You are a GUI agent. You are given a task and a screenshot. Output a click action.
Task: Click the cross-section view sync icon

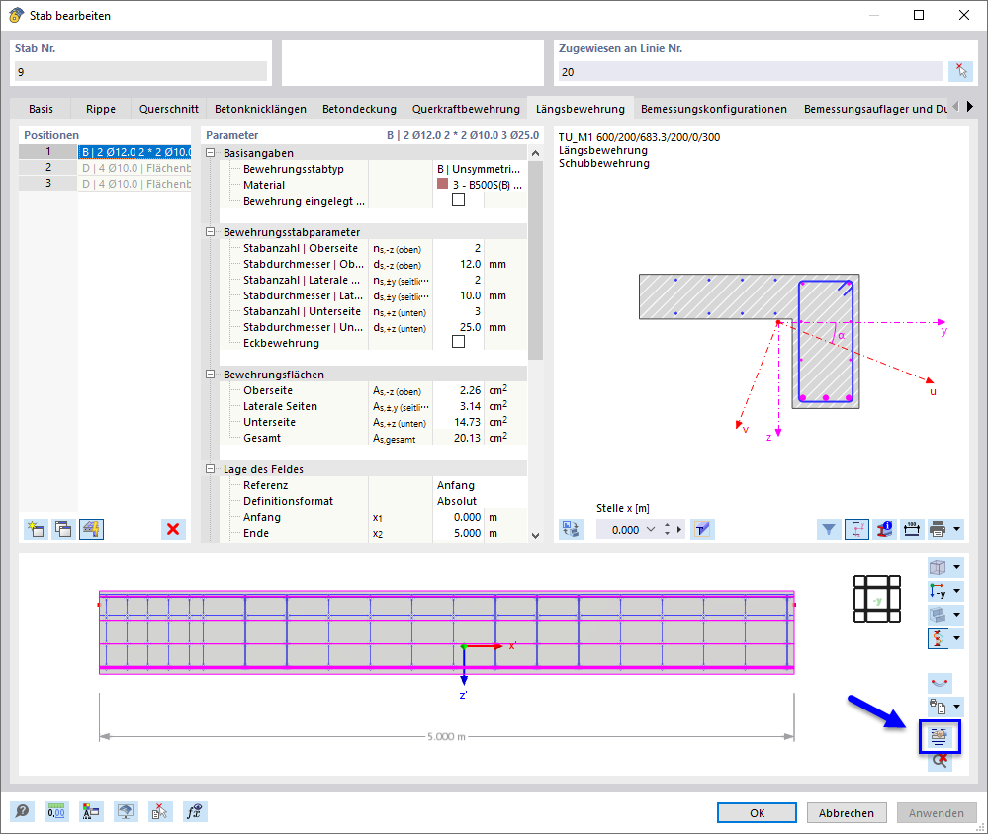[x=571, y=529]
